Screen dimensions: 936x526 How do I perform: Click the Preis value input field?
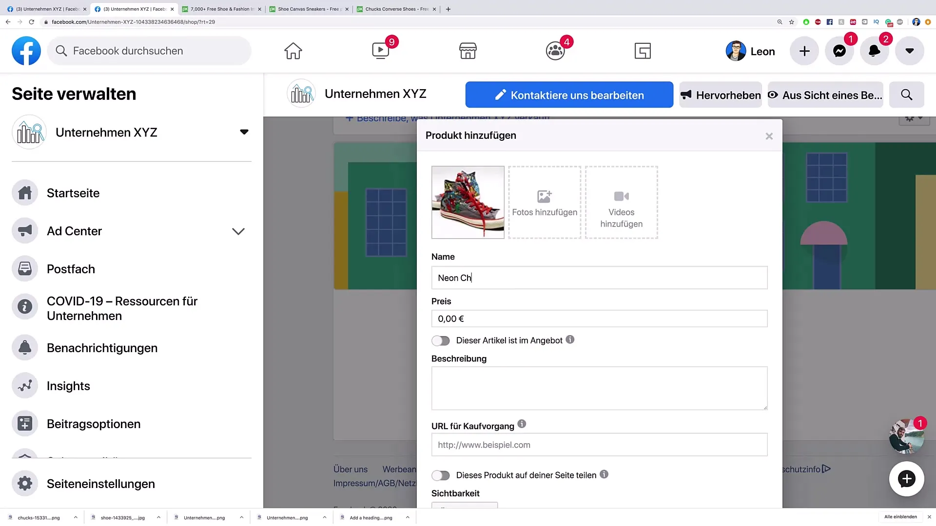pos(599,319)
